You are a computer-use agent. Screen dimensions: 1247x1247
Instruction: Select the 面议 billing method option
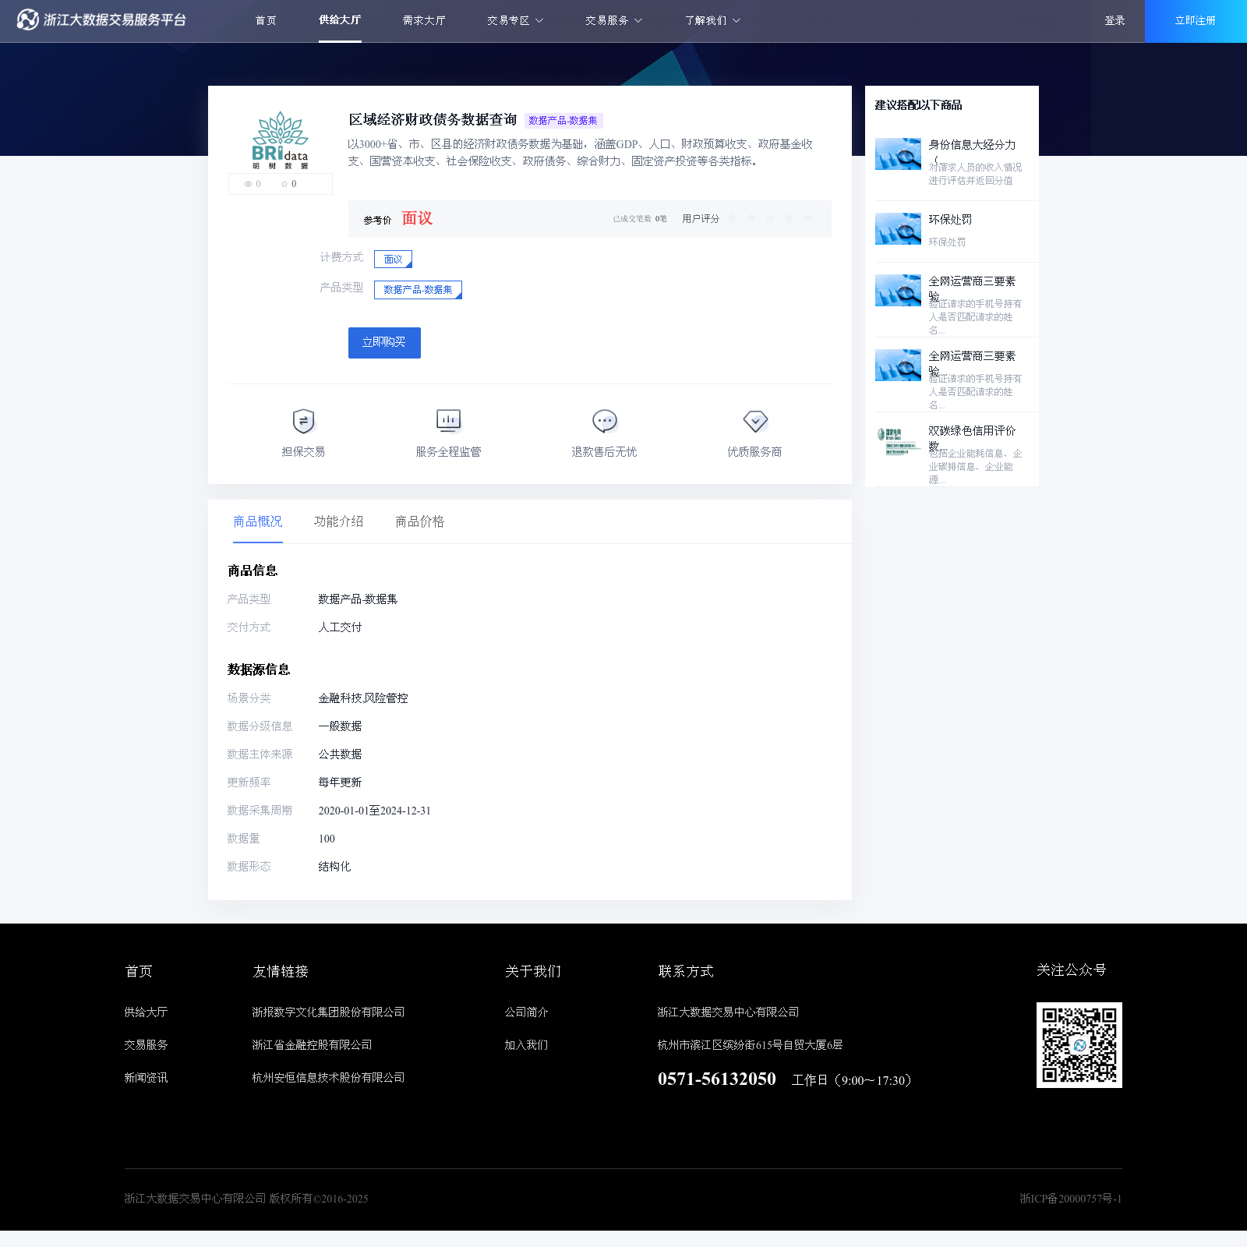393,259
